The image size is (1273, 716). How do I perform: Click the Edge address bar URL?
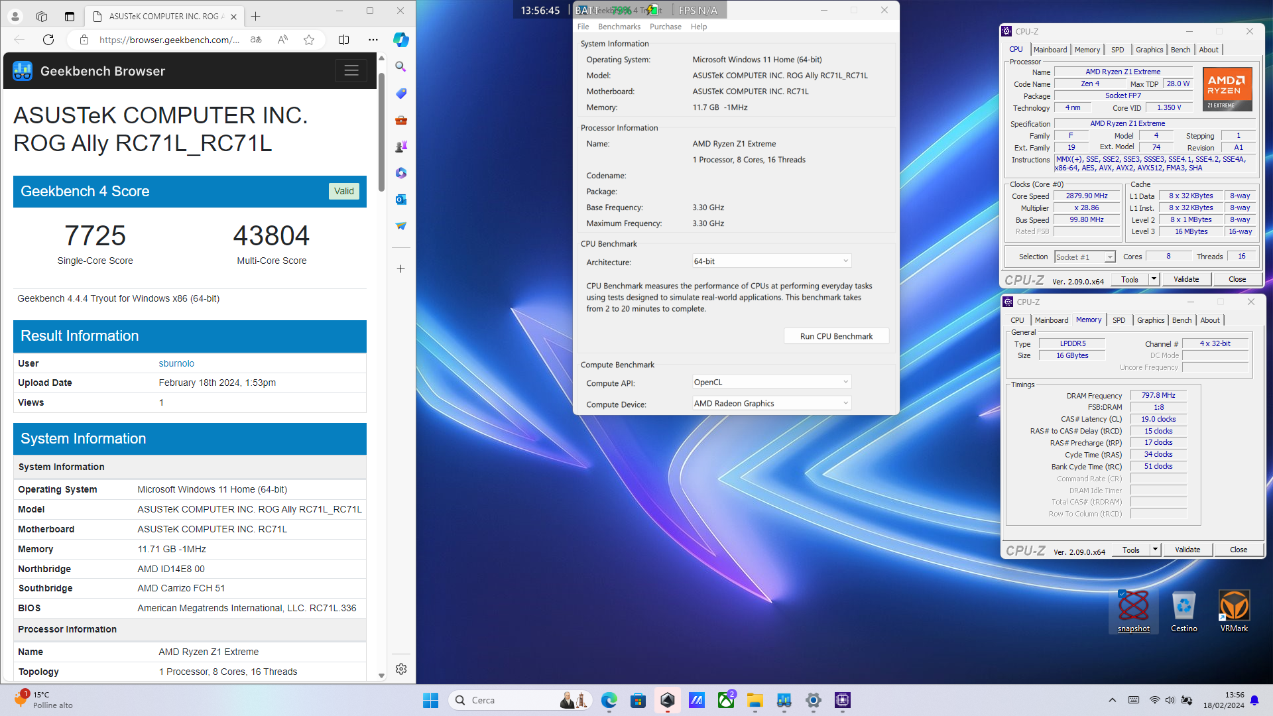click(169, 40)
